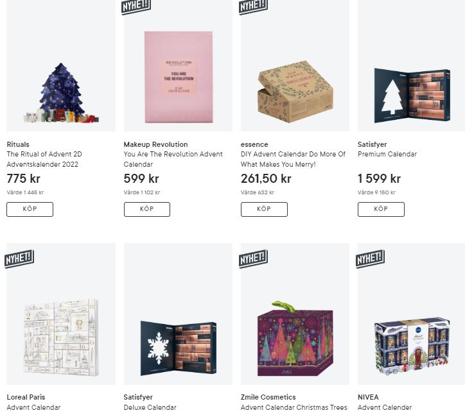The image size is (465, 415).
Task: Buy the Makeup Revolution calendar via KÖP
Action: [x=147, y=209]
